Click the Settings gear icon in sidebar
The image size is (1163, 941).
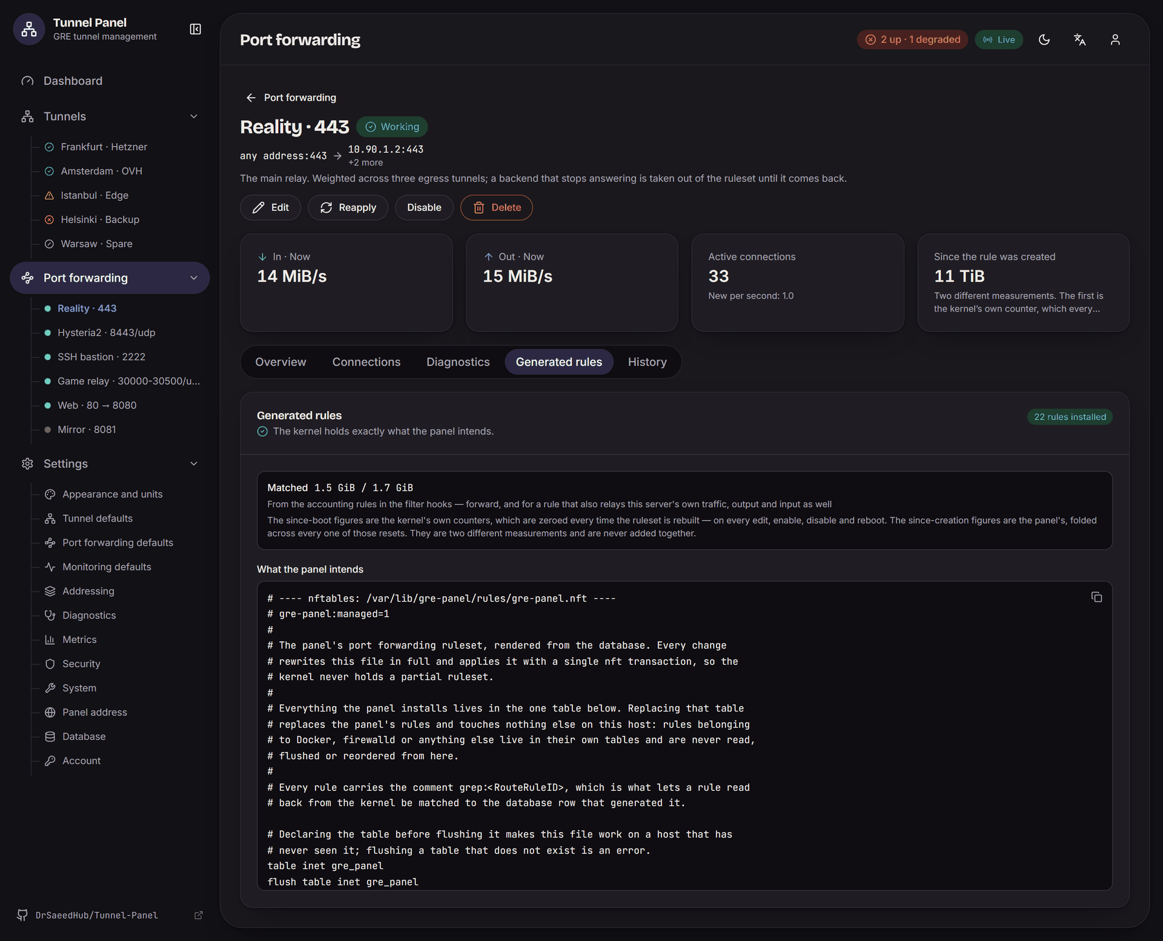(x=27, y=464)
